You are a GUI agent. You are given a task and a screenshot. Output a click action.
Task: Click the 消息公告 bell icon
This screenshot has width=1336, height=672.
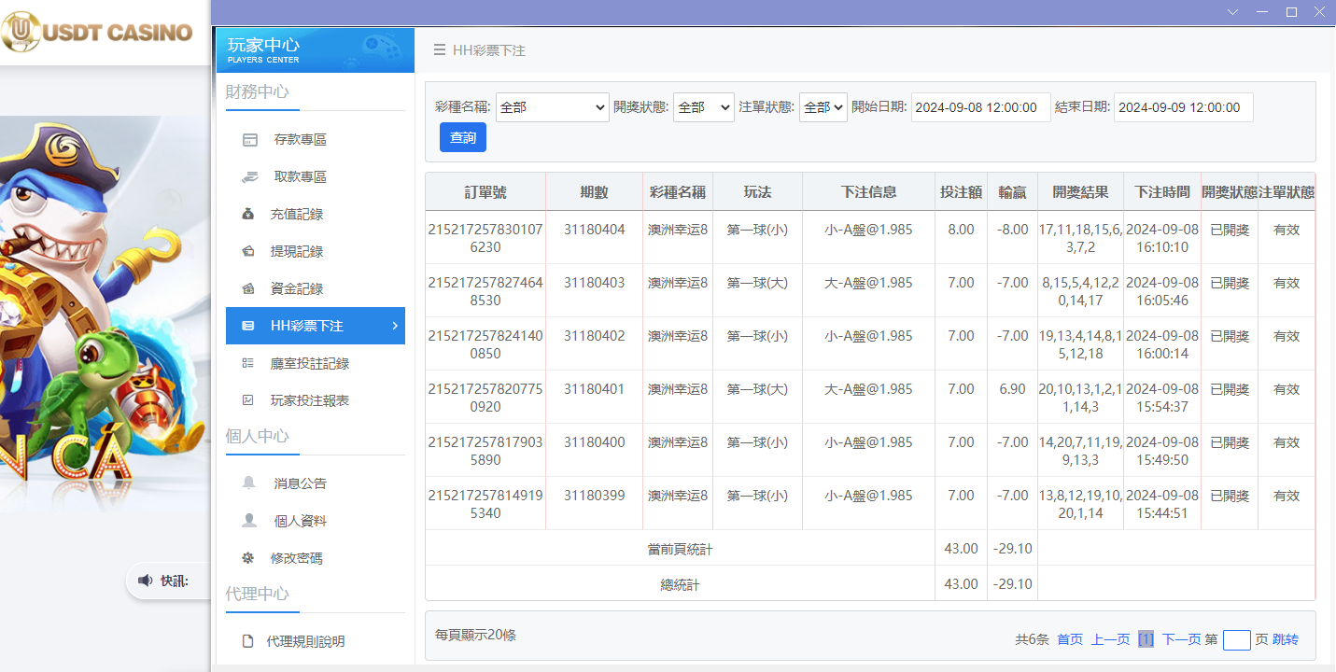click(247, 482)
